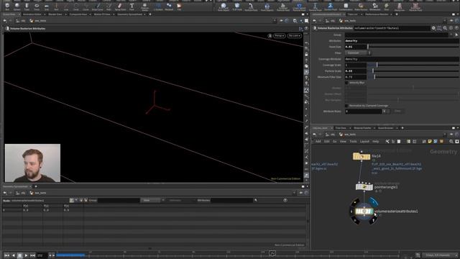The height and width of the screenshot is (259, 460).
Task: Adjust the Voxel Size slider
Action: (413, 47)
